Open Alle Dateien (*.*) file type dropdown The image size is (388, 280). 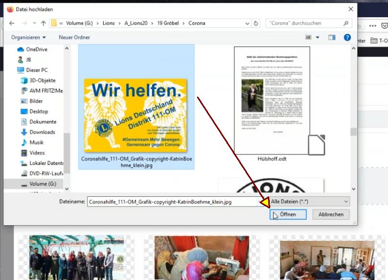[309, 202]
